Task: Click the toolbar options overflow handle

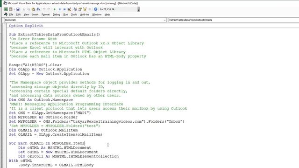Action: coord(139,9)
